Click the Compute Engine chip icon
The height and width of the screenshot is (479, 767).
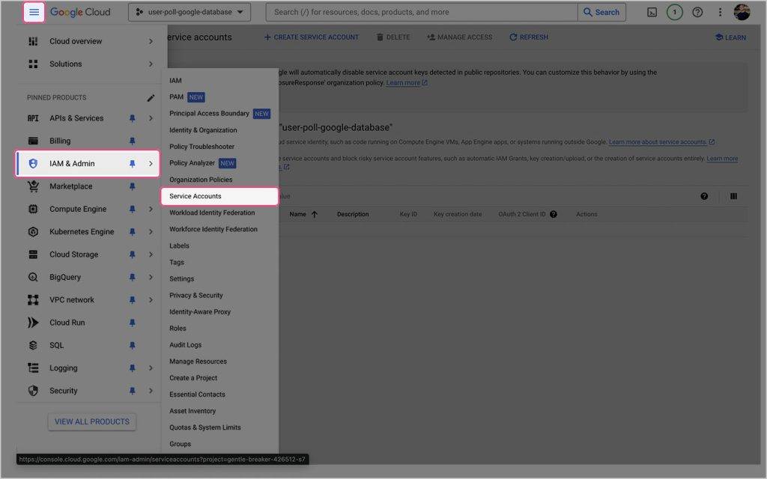click(33, 210)
